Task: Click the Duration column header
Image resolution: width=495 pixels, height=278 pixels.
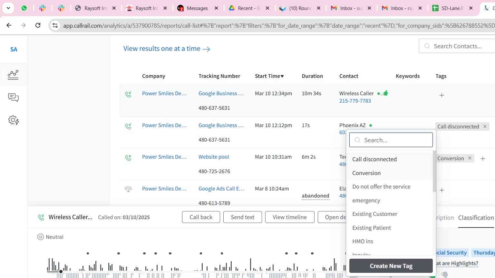Action: (312, 76)
